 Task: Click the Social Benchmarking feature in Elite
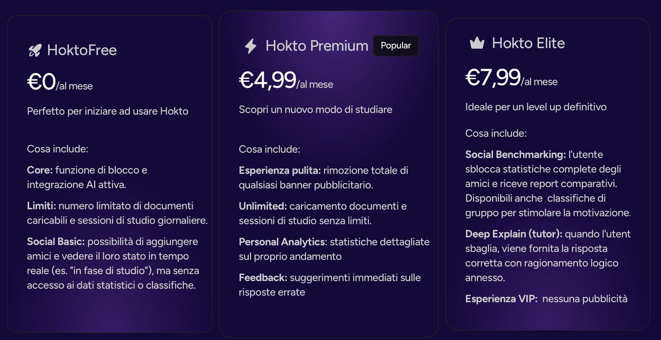548,184
